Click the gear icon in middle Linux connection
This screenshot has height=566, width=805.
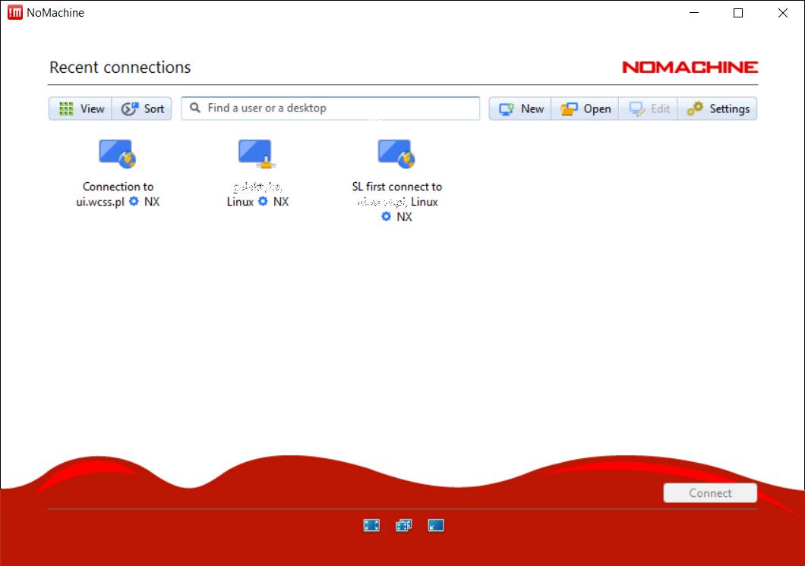click(x=264, y=202)
